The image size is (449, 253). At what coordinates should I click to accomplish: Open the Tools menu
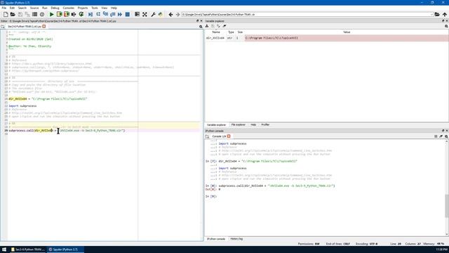pos(95,8)
